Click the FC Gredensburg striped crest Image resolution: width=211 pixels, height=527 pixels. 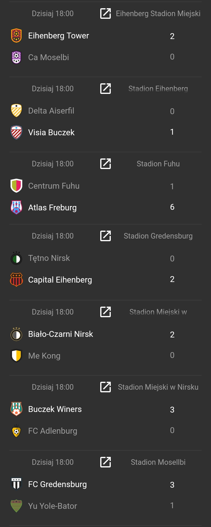pos(16,484)
